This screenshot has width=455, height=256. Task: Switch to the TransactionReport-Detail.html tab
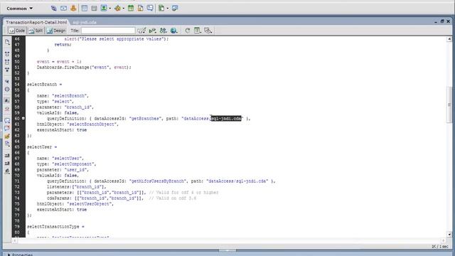point(36,22)
